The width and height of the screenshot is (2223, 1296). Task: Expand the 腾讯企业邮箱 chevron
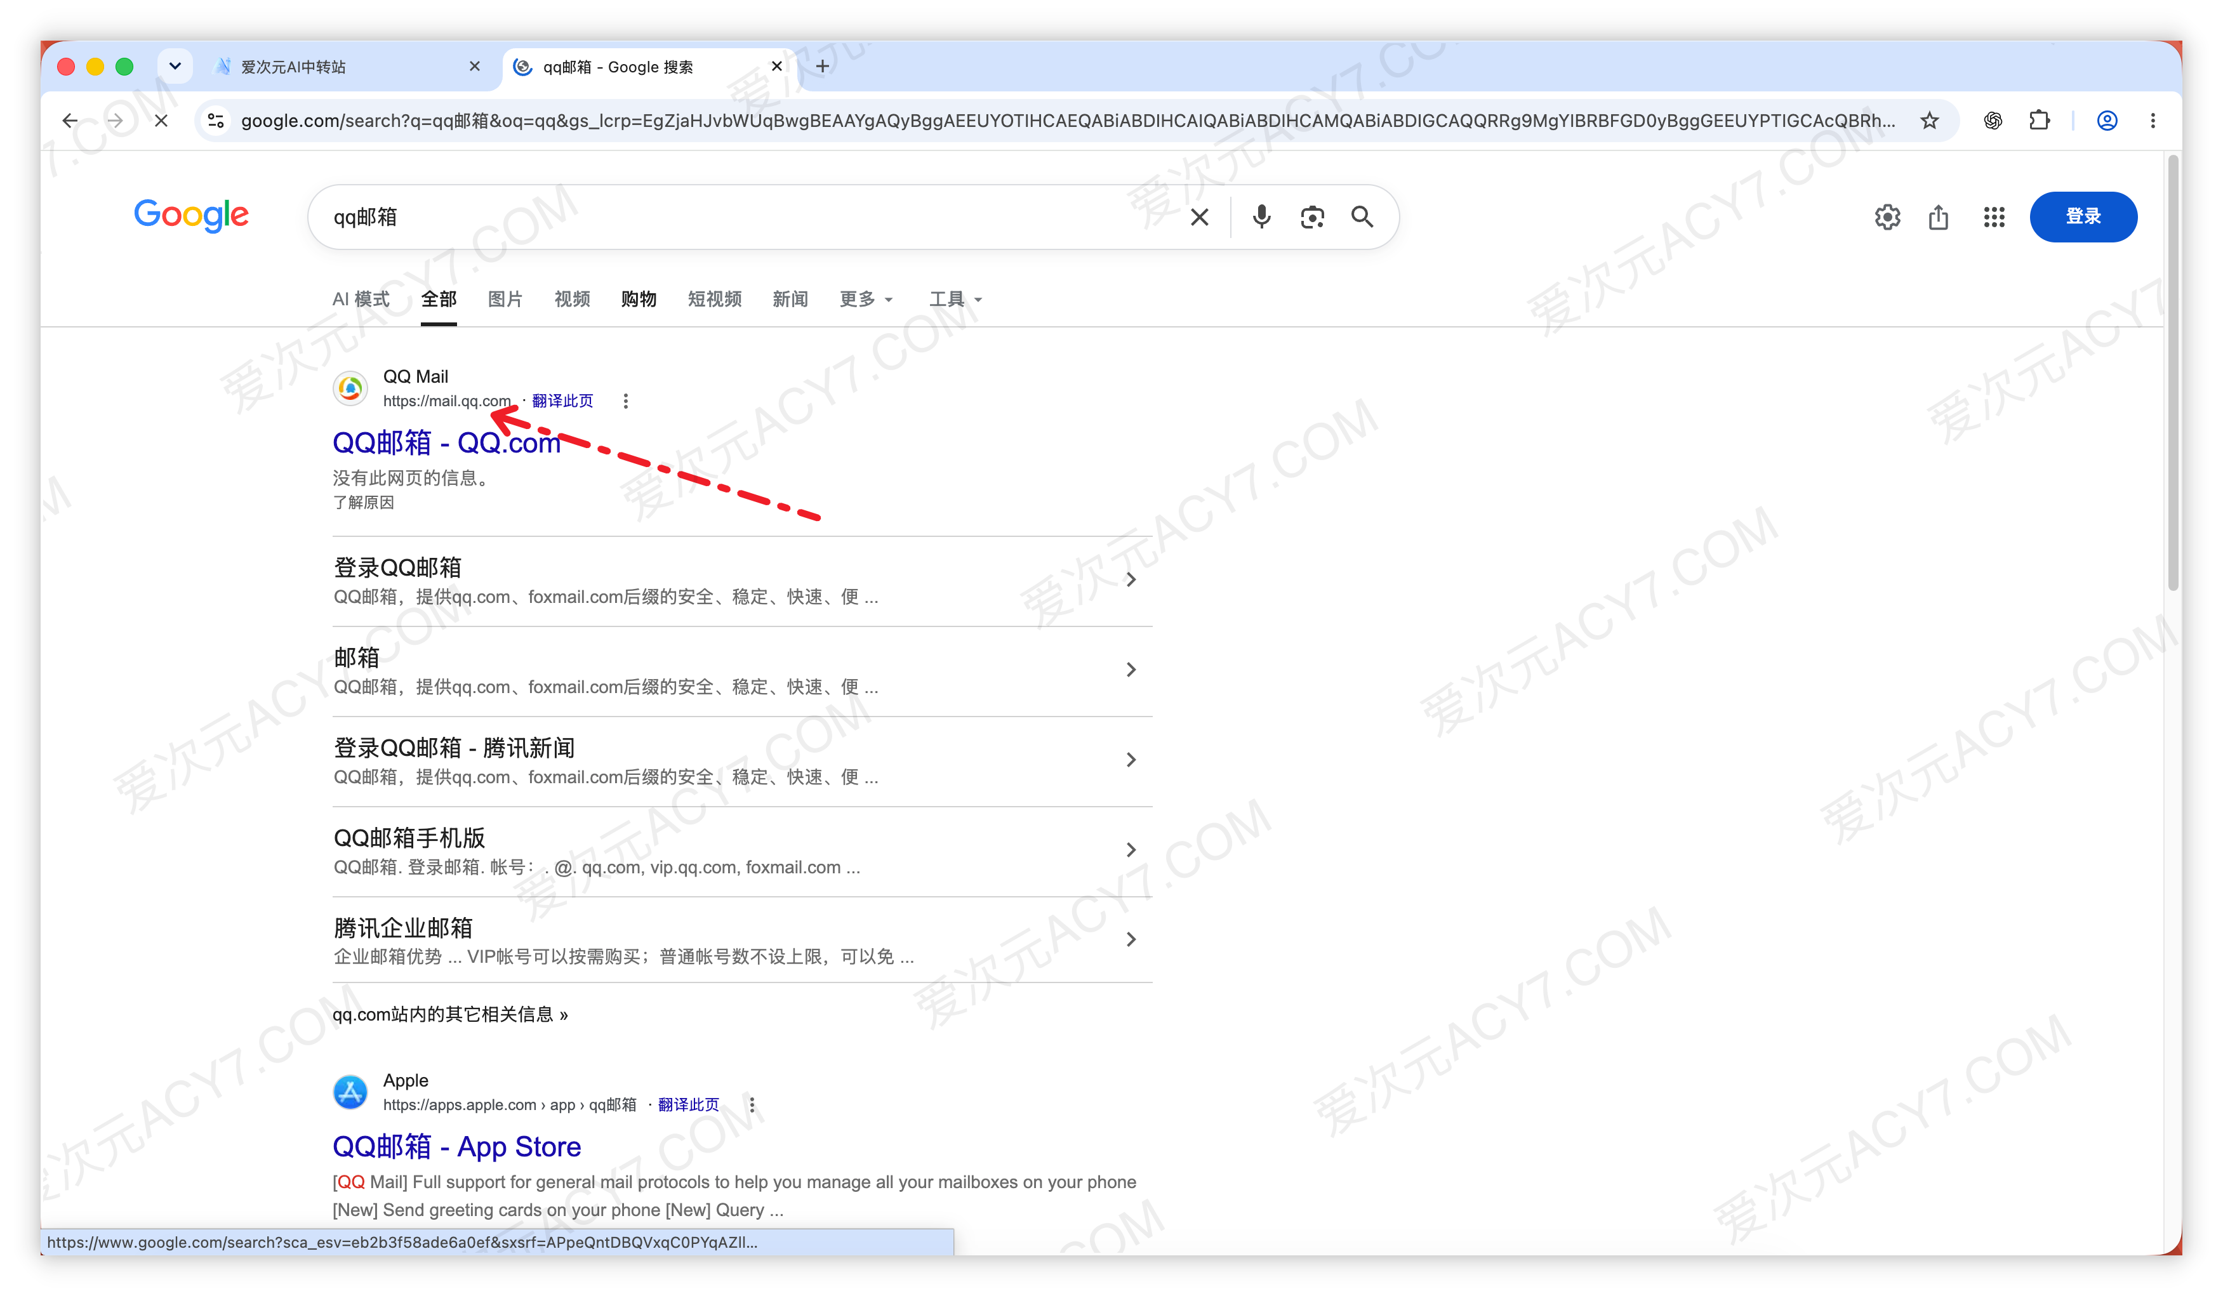[x=1130, y=939]
